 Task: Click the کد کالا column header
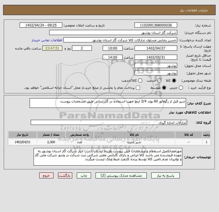coord(189,135)
